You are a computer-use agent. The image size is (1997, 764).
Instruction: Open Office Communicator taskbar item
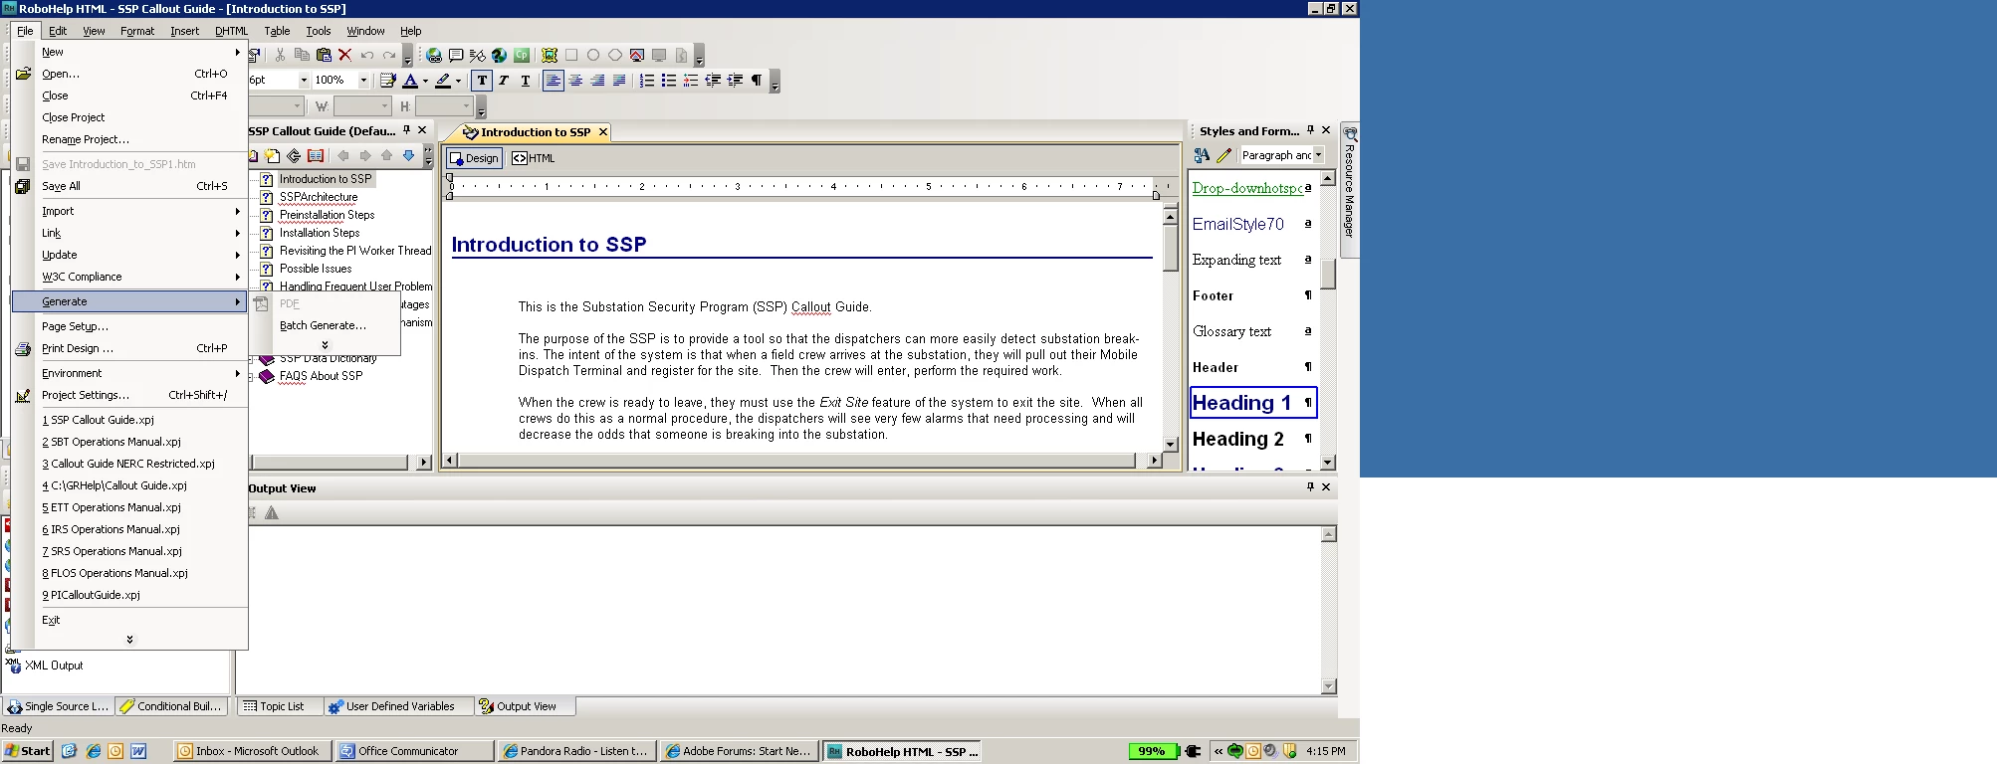pos(414,751)
